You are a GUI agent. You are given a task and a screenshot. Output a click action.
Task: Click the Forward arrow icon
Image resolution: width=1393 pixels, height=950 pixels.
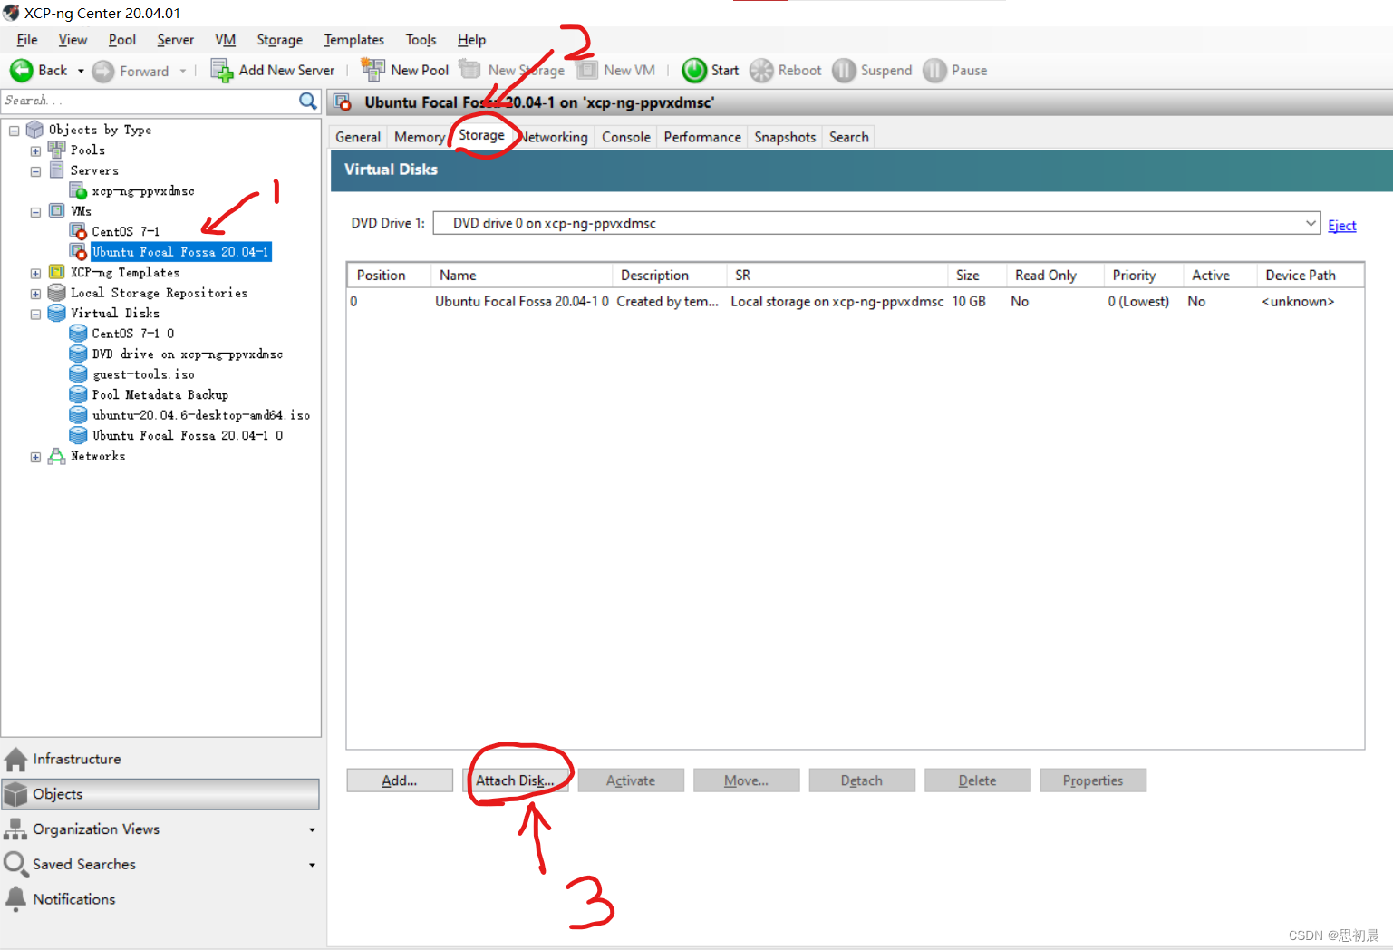[x=103, y=71]
